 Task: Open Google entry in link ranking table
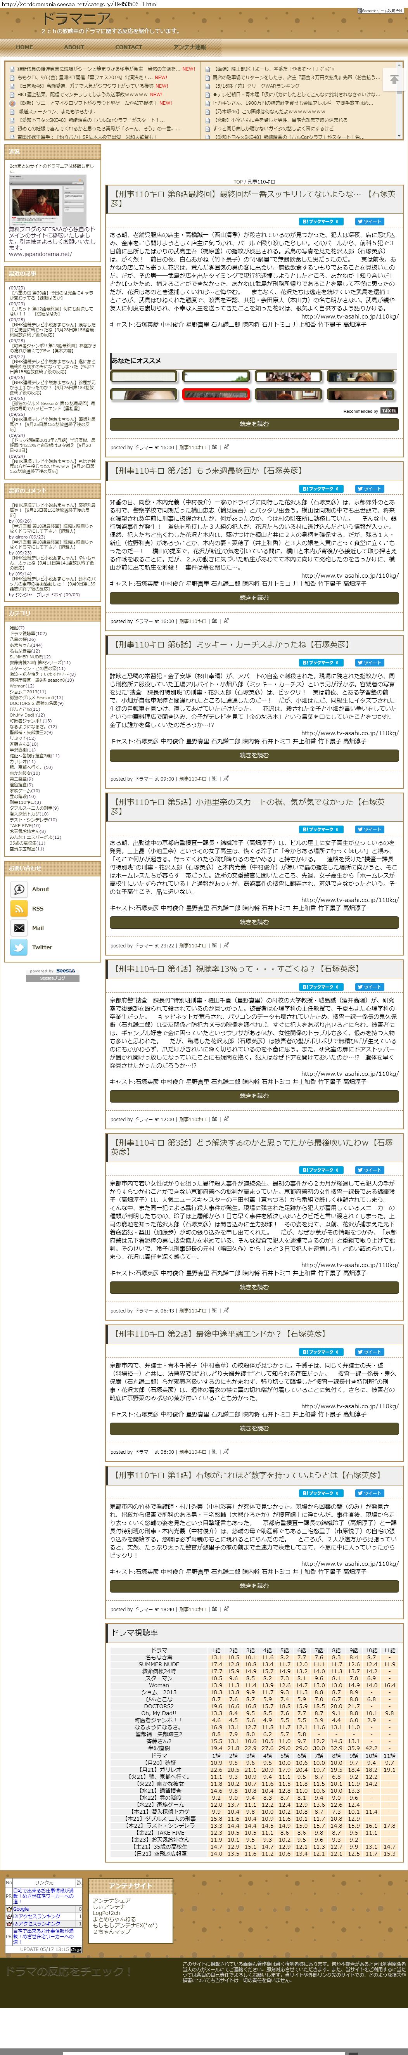(20, 1910)
